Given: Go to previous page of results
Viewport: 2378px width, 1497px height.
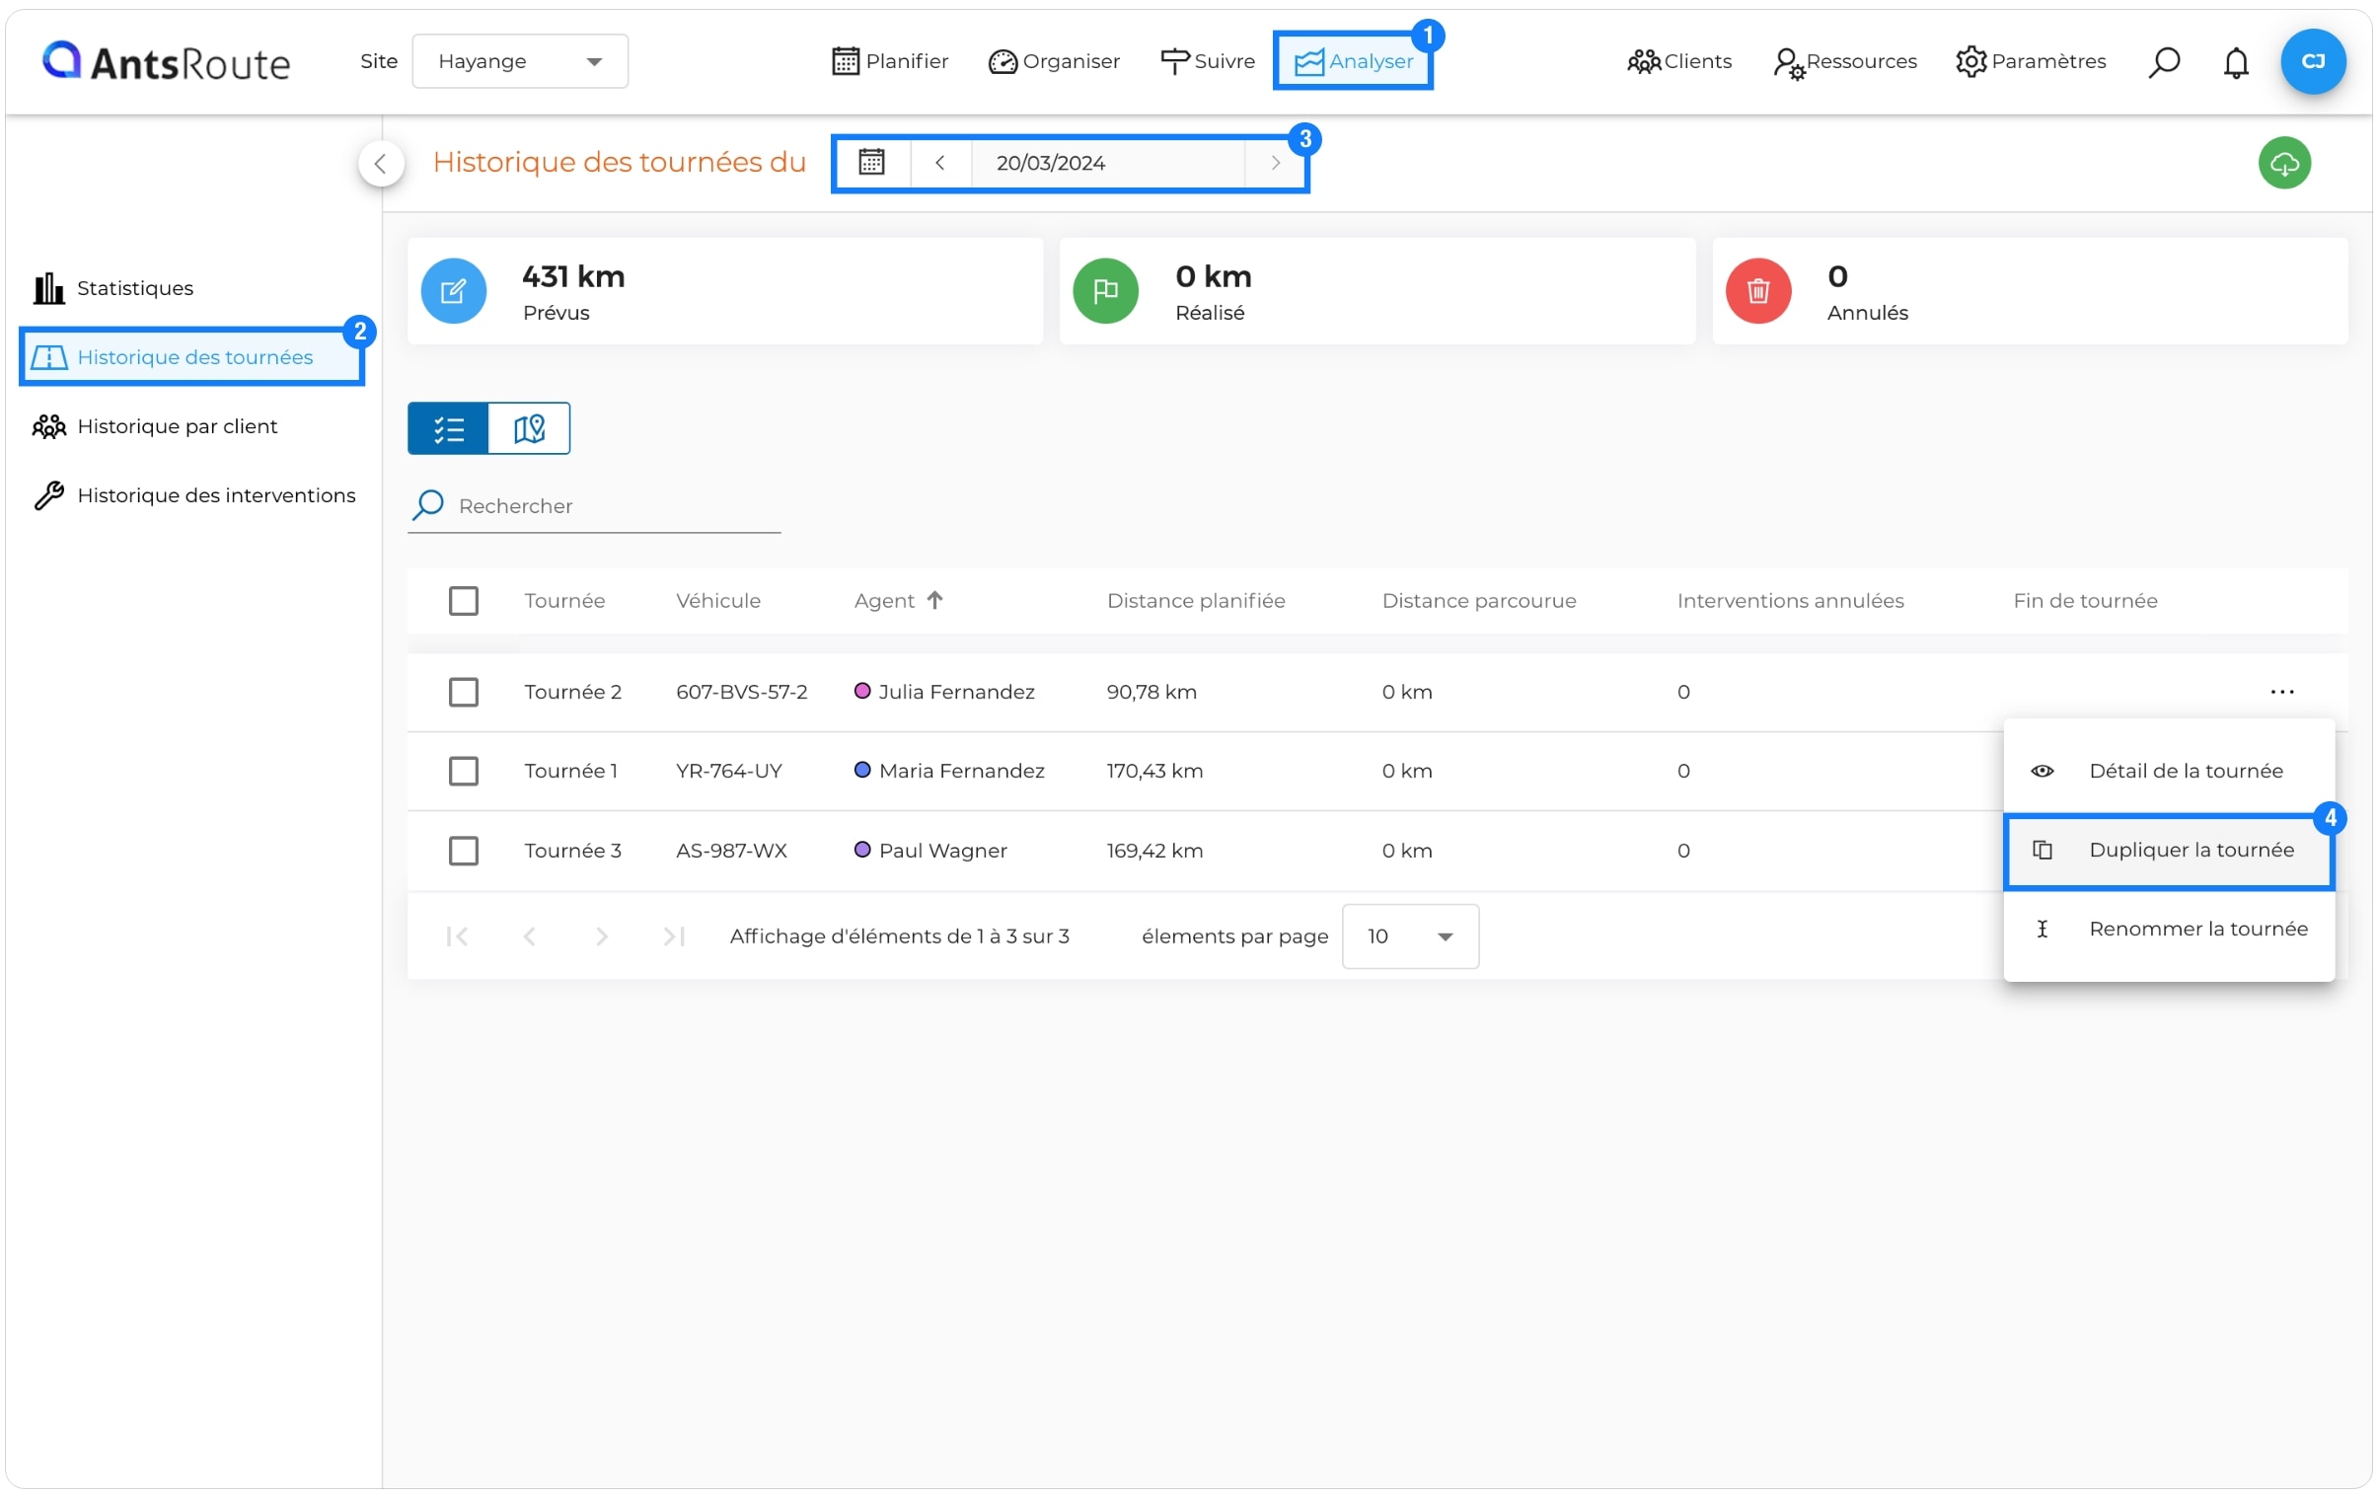Looking at the screenshot, I should coord(529,936).
